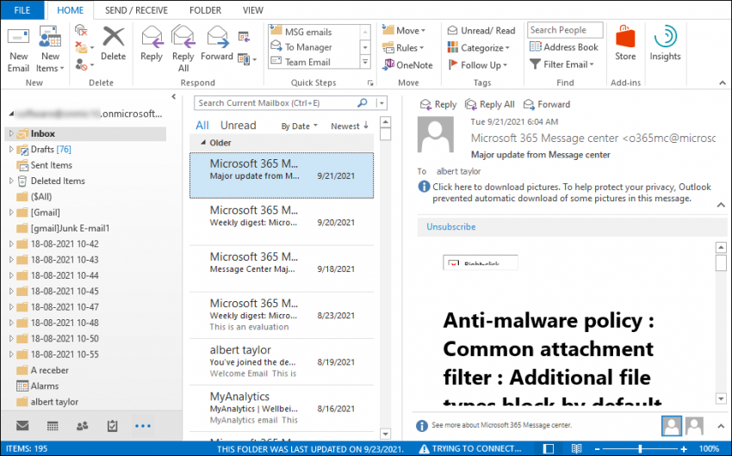Switch to People view icon
Image resolution: width=732 pixels, height=456 pixels.
[x=83, y=426]
